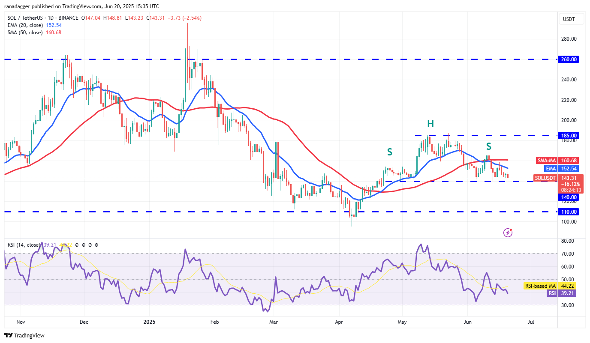Select the 185.00 resistance price label

[x=568, y=135]
